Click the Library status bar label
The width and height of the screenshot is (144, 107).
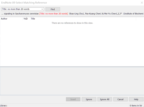pyautogui.click(x=4, y=106)
